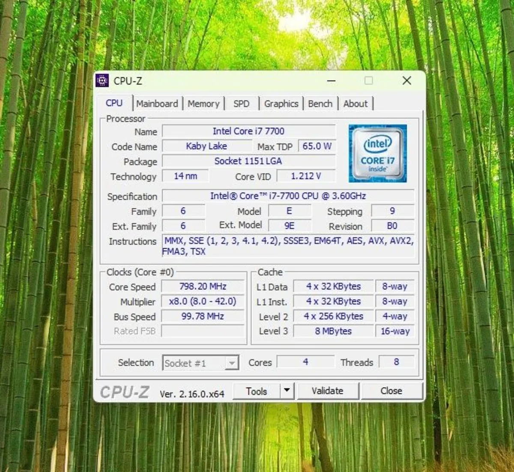Select the Name field Intel Core i7 7700

tap(249, 131)
